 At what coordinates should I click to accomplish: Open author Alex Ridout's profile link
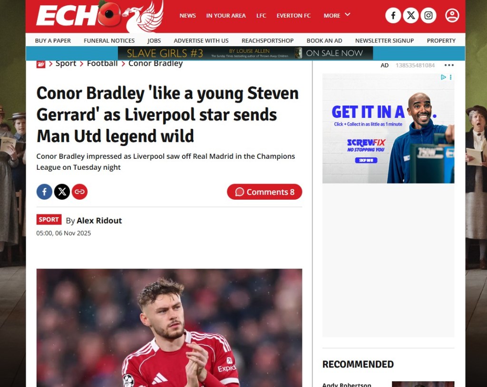tap(99, 221)
